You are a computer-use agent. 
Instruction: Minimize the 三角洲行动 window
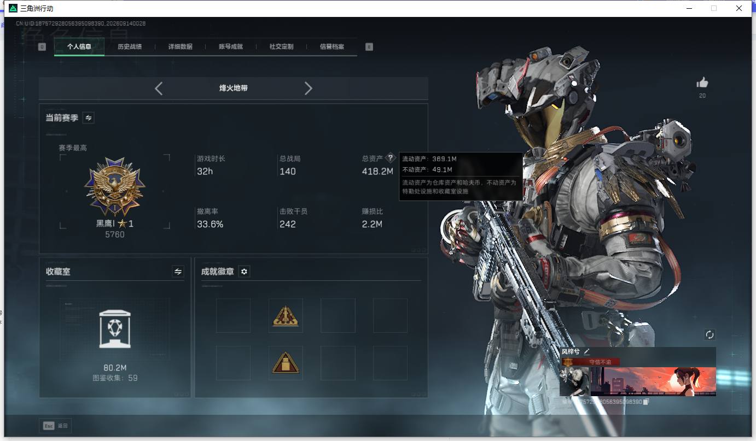pyautogui.click(x=689, y=8)
